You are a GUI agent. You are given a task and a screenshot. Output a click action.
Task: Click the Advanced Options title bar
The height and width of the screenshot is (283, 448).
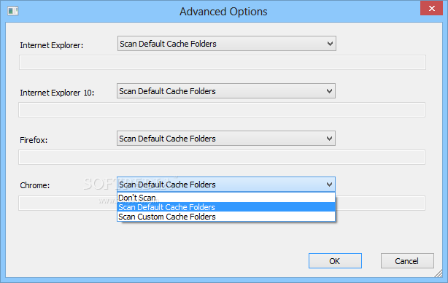click(223, 12)
